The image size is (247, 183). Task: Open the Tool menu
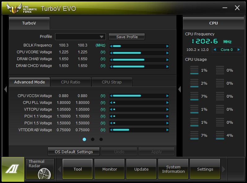click(77, 169)
